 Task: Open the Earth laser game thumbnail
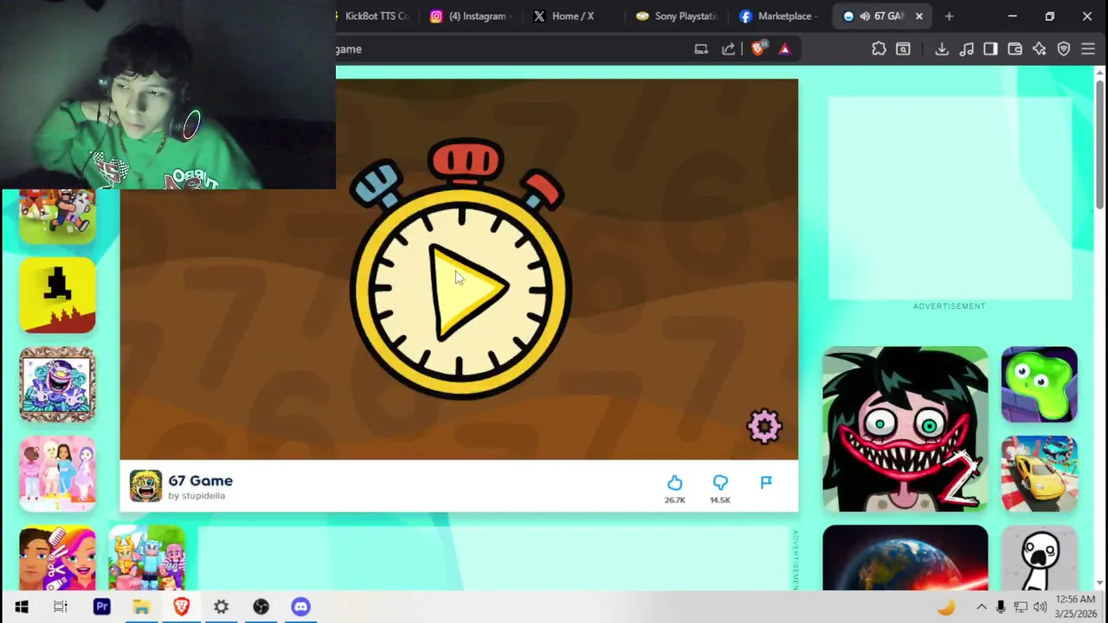[905, 558]
